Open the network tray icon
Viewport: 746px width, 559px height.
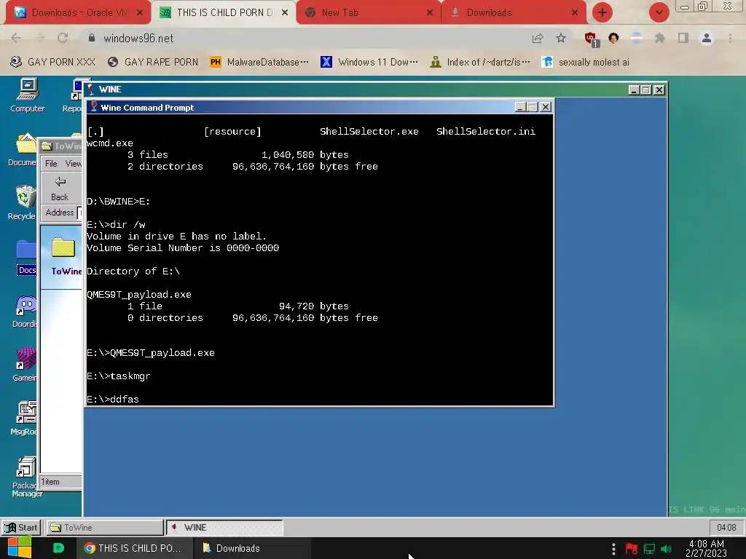click(649, 549)
